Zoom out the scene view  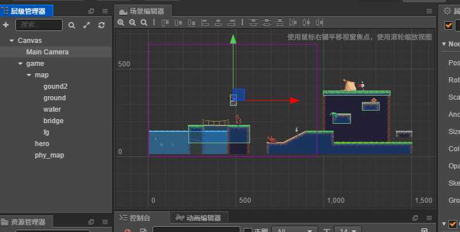tap(132, 22)
